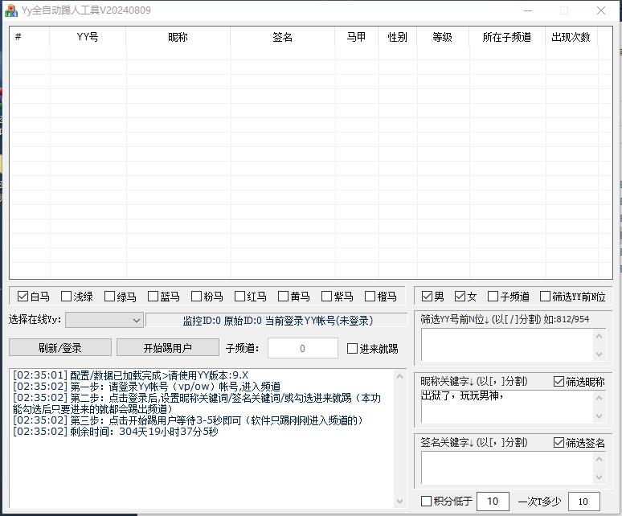This screenshot has height=516, width=622.
Task: Click log scrollbar up arrow
Action: point(400,376)
